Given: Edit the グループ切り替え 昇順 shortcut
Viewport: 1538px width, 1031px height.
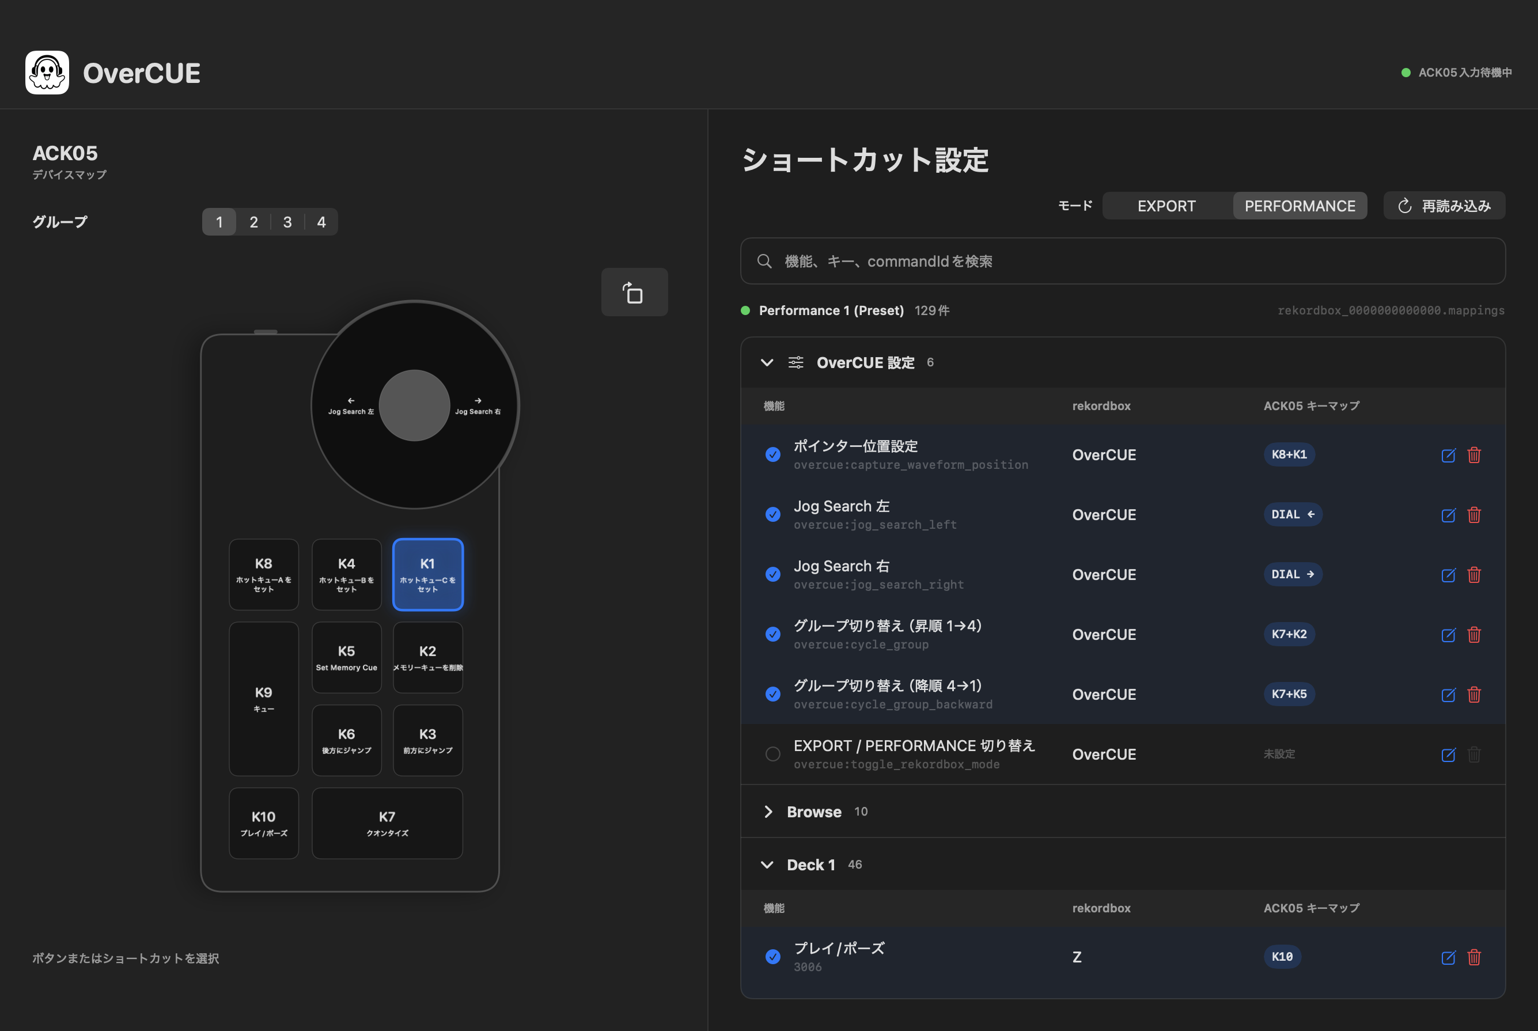Looking at the screenshot, I should click(1448, 635).
